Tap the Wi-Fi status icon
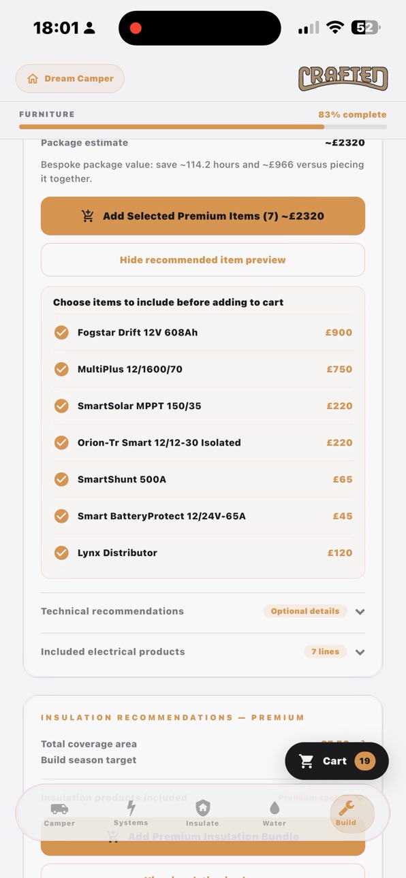 point(334,28)
